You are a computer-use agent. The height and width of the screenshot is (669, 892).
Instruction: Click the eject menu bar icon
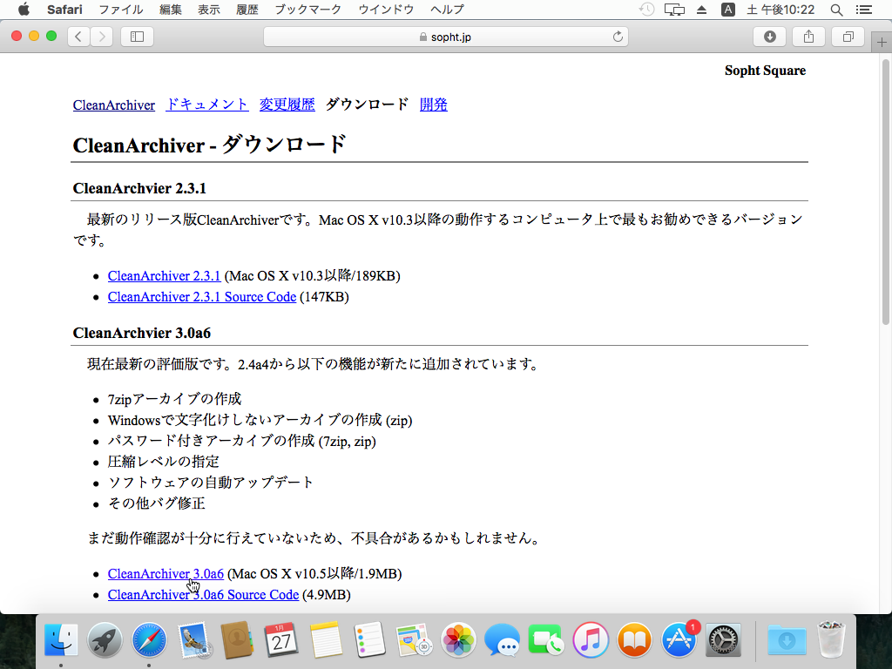[701, 10]
